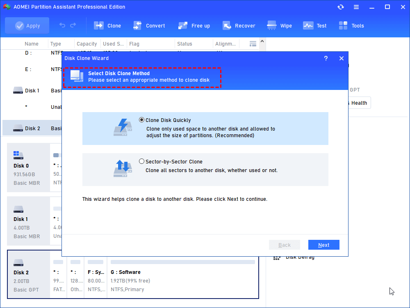Select the Clone Disk Quickly radio button
This screenshot has height=308, width=410.
[141, 120]
